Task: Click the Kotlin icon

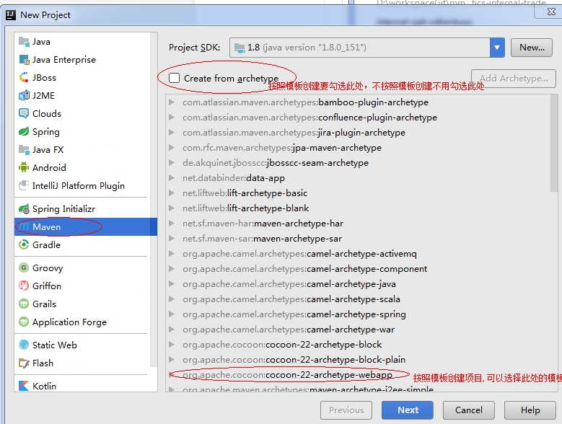Action: [24, 386]
